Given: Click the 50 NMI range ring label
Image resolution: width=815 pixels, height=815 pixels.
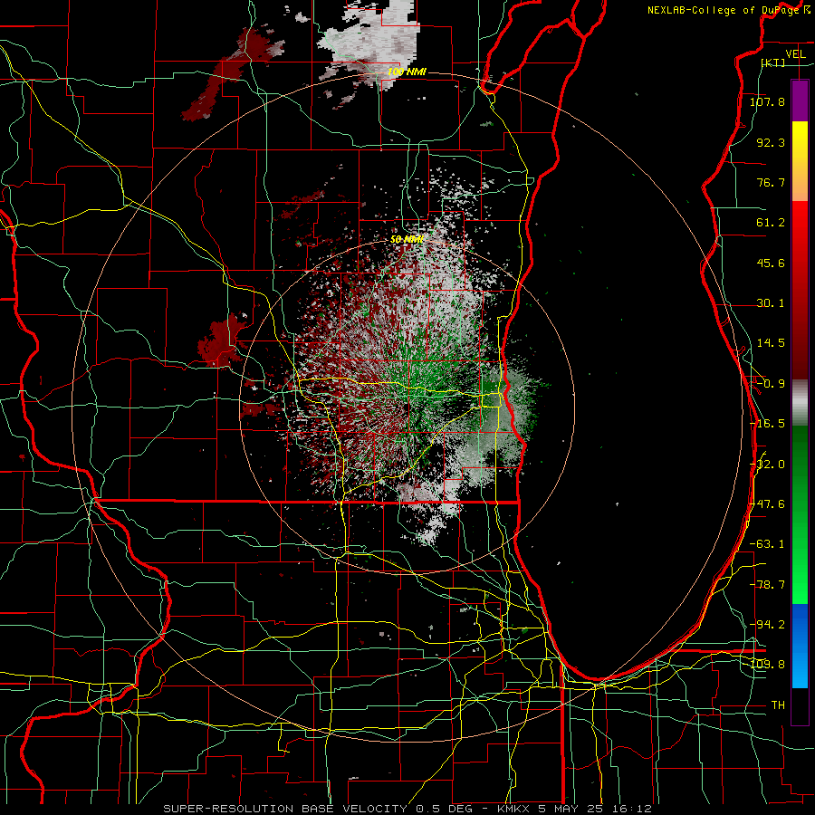Looking at the screenshot, I should pyautogui.click(x=407, y=239).
